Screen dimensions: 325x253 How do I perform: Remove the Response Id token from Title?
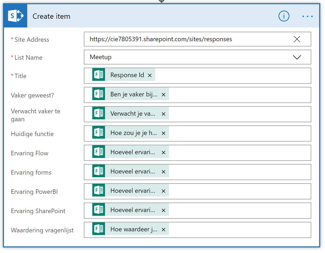[x=150, y=76]
